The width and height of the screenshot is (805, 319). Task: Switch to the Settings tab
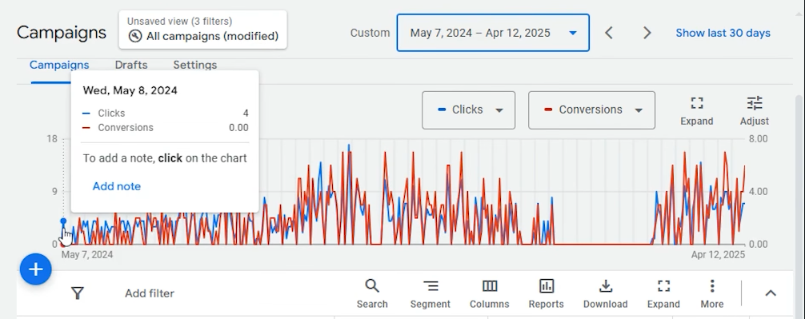(195, 65)
